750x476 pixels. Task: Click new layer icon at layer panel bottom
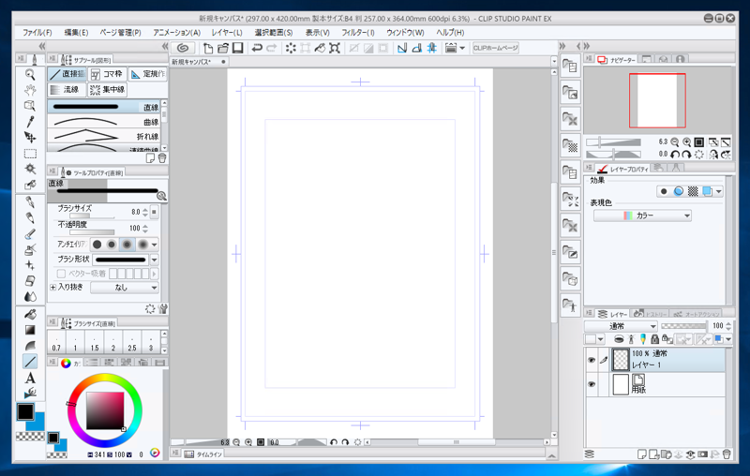(x=642, y=454)
